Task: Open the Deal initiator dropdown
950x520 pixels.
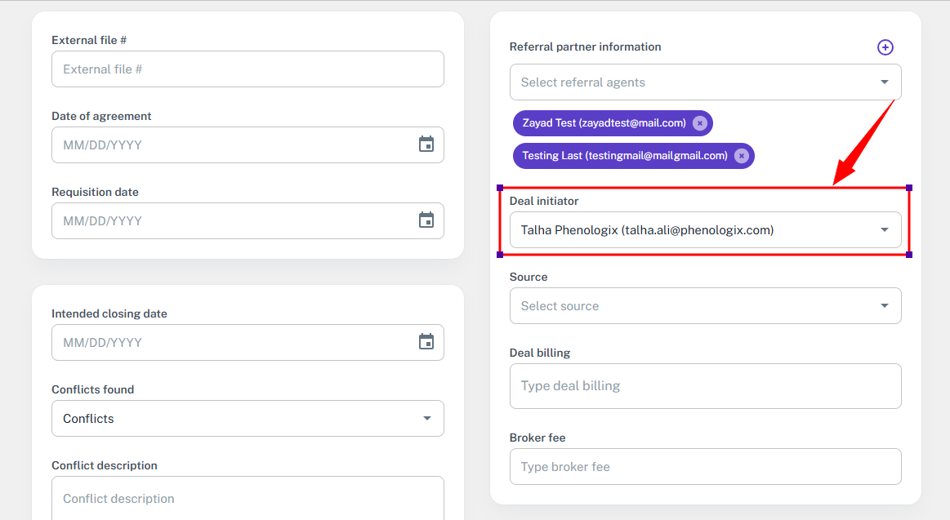Action: tap(884, 230)
